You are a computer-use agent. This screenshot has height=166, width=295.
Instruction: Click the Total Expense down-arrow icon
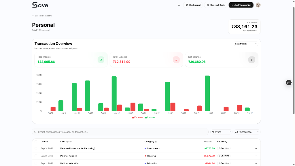(176, 60)
